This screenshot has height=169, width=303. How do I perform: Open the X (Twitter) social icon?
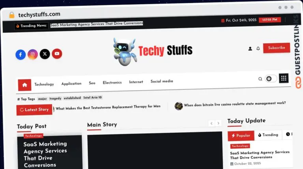pos(45,54)
